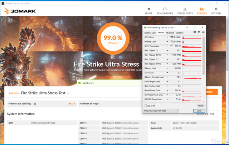Viewport: 229px width, 145px height.
Task: Click the 3DMark logo
Action: (x=20, y=11)
